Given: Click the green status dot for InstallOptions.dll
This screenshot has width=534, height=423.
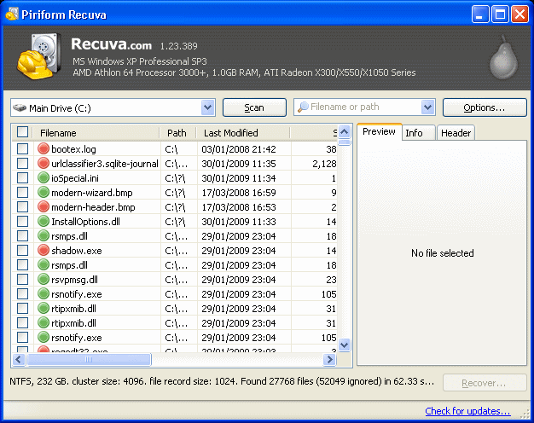Looking at the screenshot, I should click(x=44, y=222).
